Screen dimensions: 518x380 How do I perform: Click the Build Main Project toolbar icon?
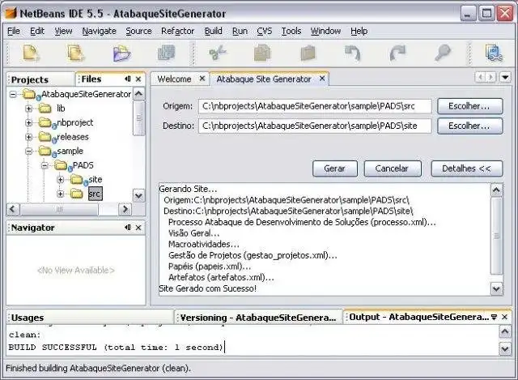(494, 53)
